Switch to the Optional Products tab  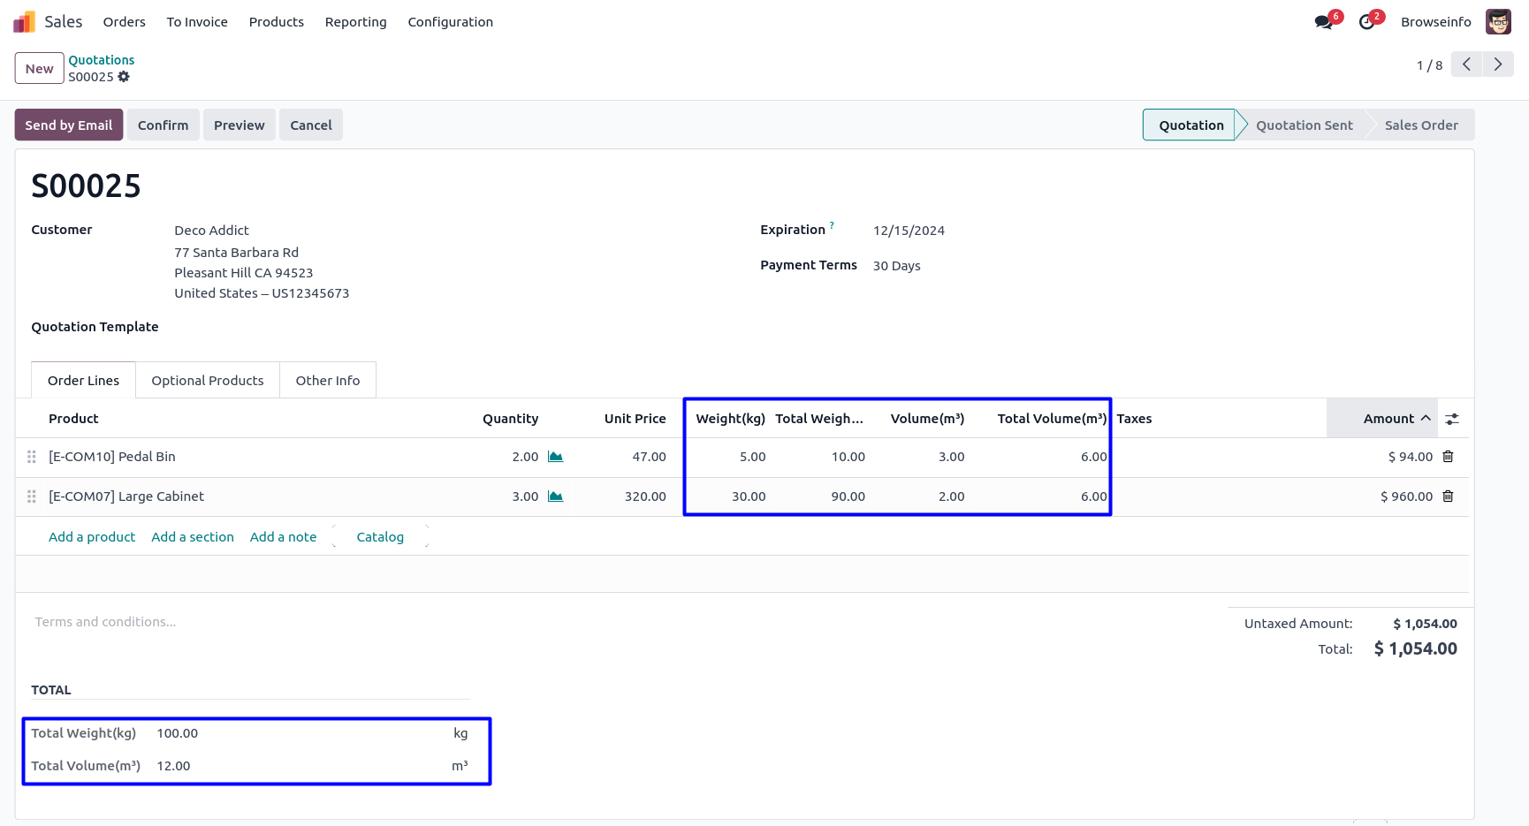[x=208, y=381]
